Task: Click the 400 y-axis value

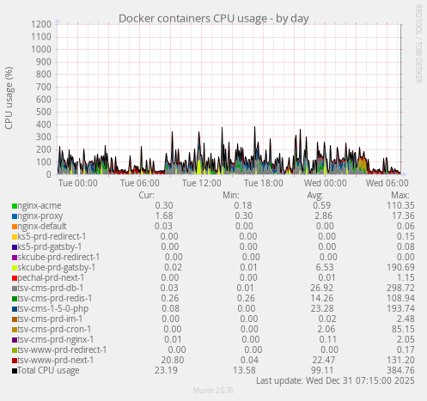Action: point(44,125)
